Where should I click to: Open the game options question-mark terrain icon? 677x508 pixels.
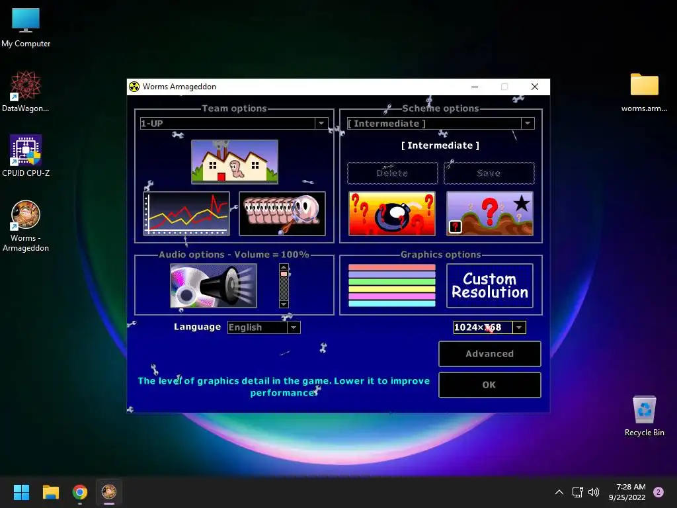coord(490,214)
